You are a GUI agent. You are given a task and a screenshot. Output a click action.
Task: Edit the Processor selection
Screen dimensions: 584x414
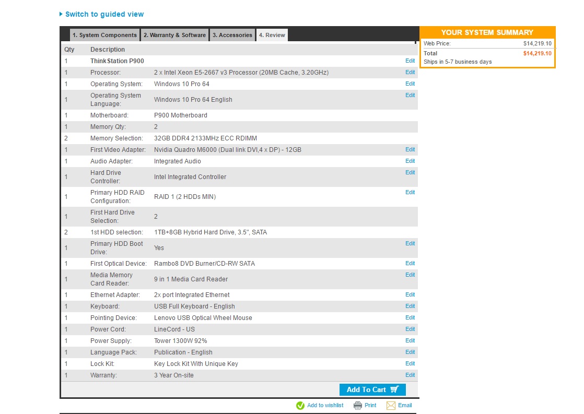click(410, 73)
